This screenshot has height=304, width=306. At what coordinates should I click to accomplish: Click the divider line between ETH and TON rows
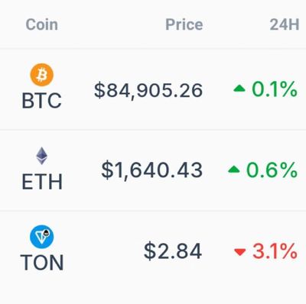tap(153, 211)
